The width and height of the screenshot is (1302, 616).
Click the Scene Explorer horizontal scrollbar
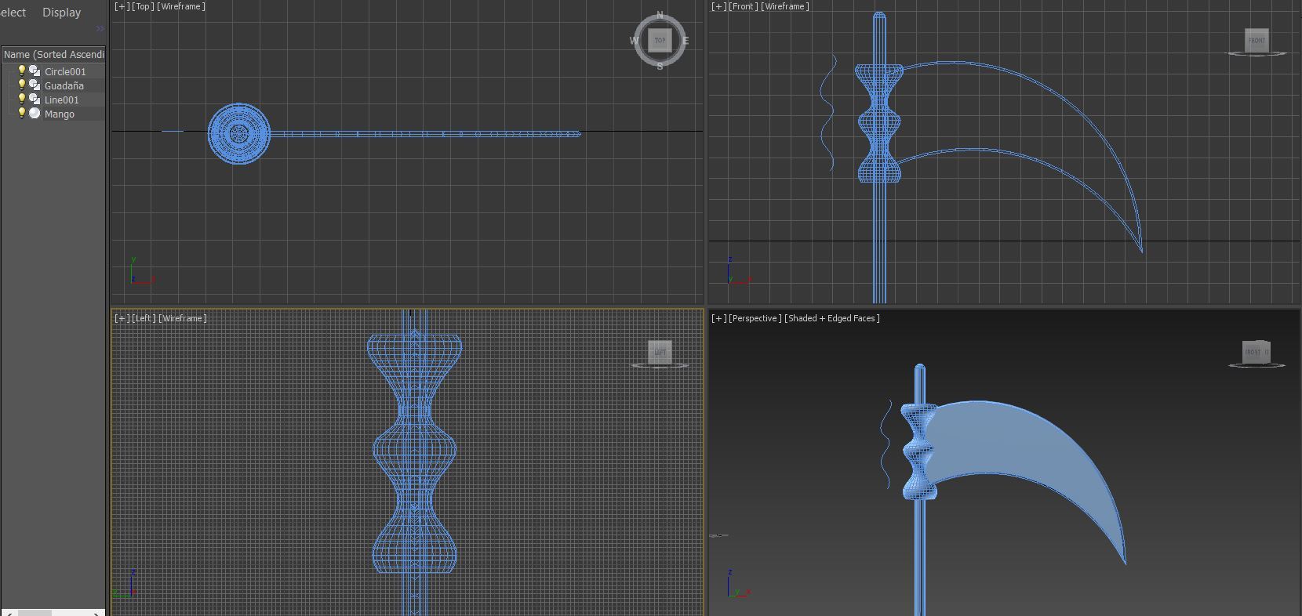[x=35, y=612]
